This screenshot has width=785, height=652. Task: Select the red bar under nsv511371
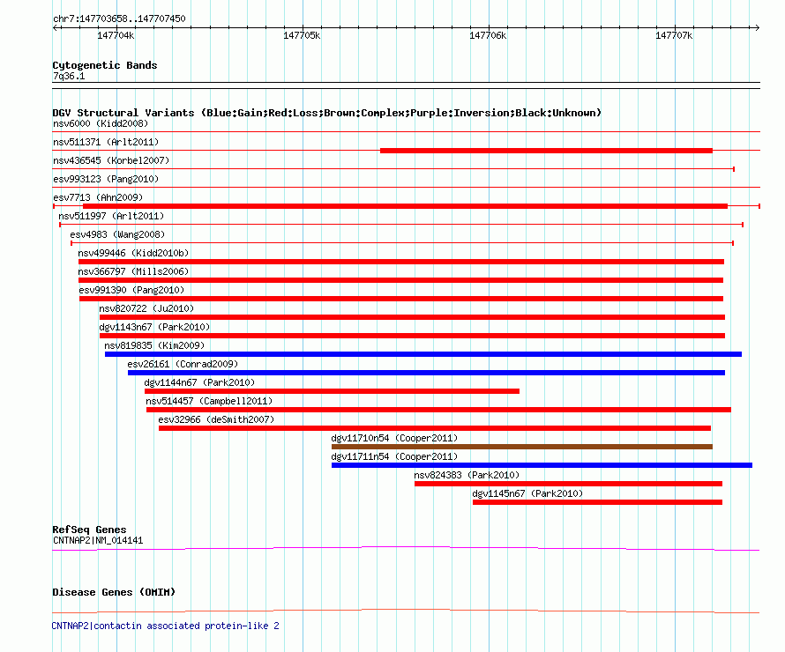pos(545,151)
